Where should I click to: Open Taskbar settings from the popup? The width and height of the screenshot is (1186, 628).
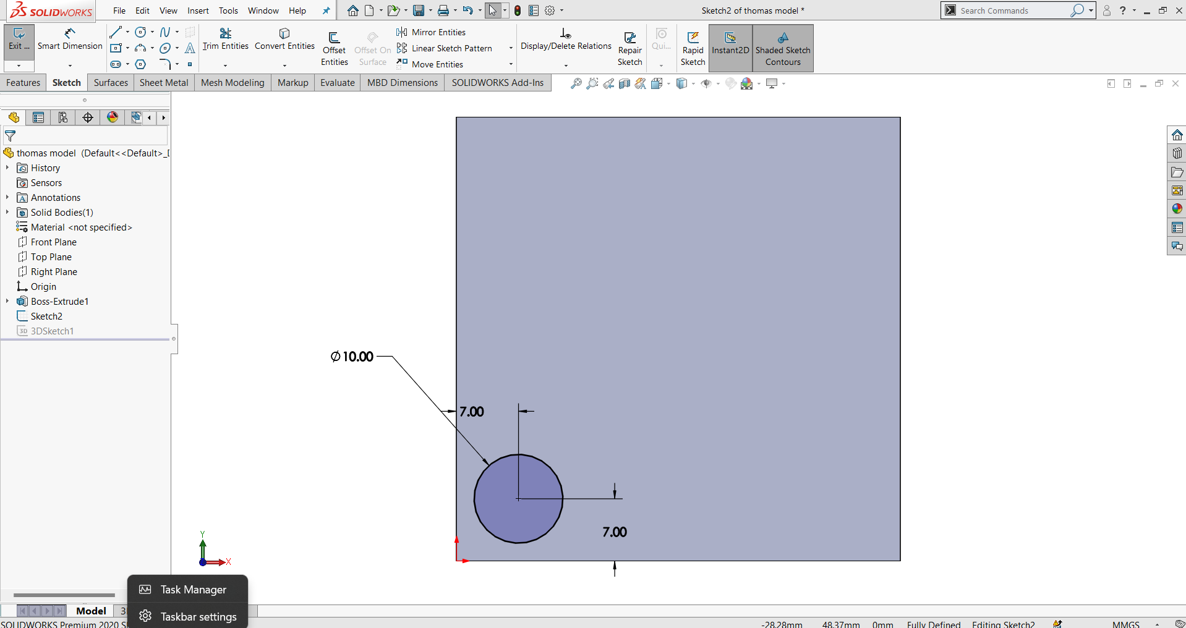point(187,616)
